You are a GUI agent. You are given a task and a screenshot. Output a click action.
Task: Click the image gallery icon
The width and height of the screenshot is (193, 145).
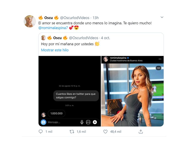click(x=88, y=122)
